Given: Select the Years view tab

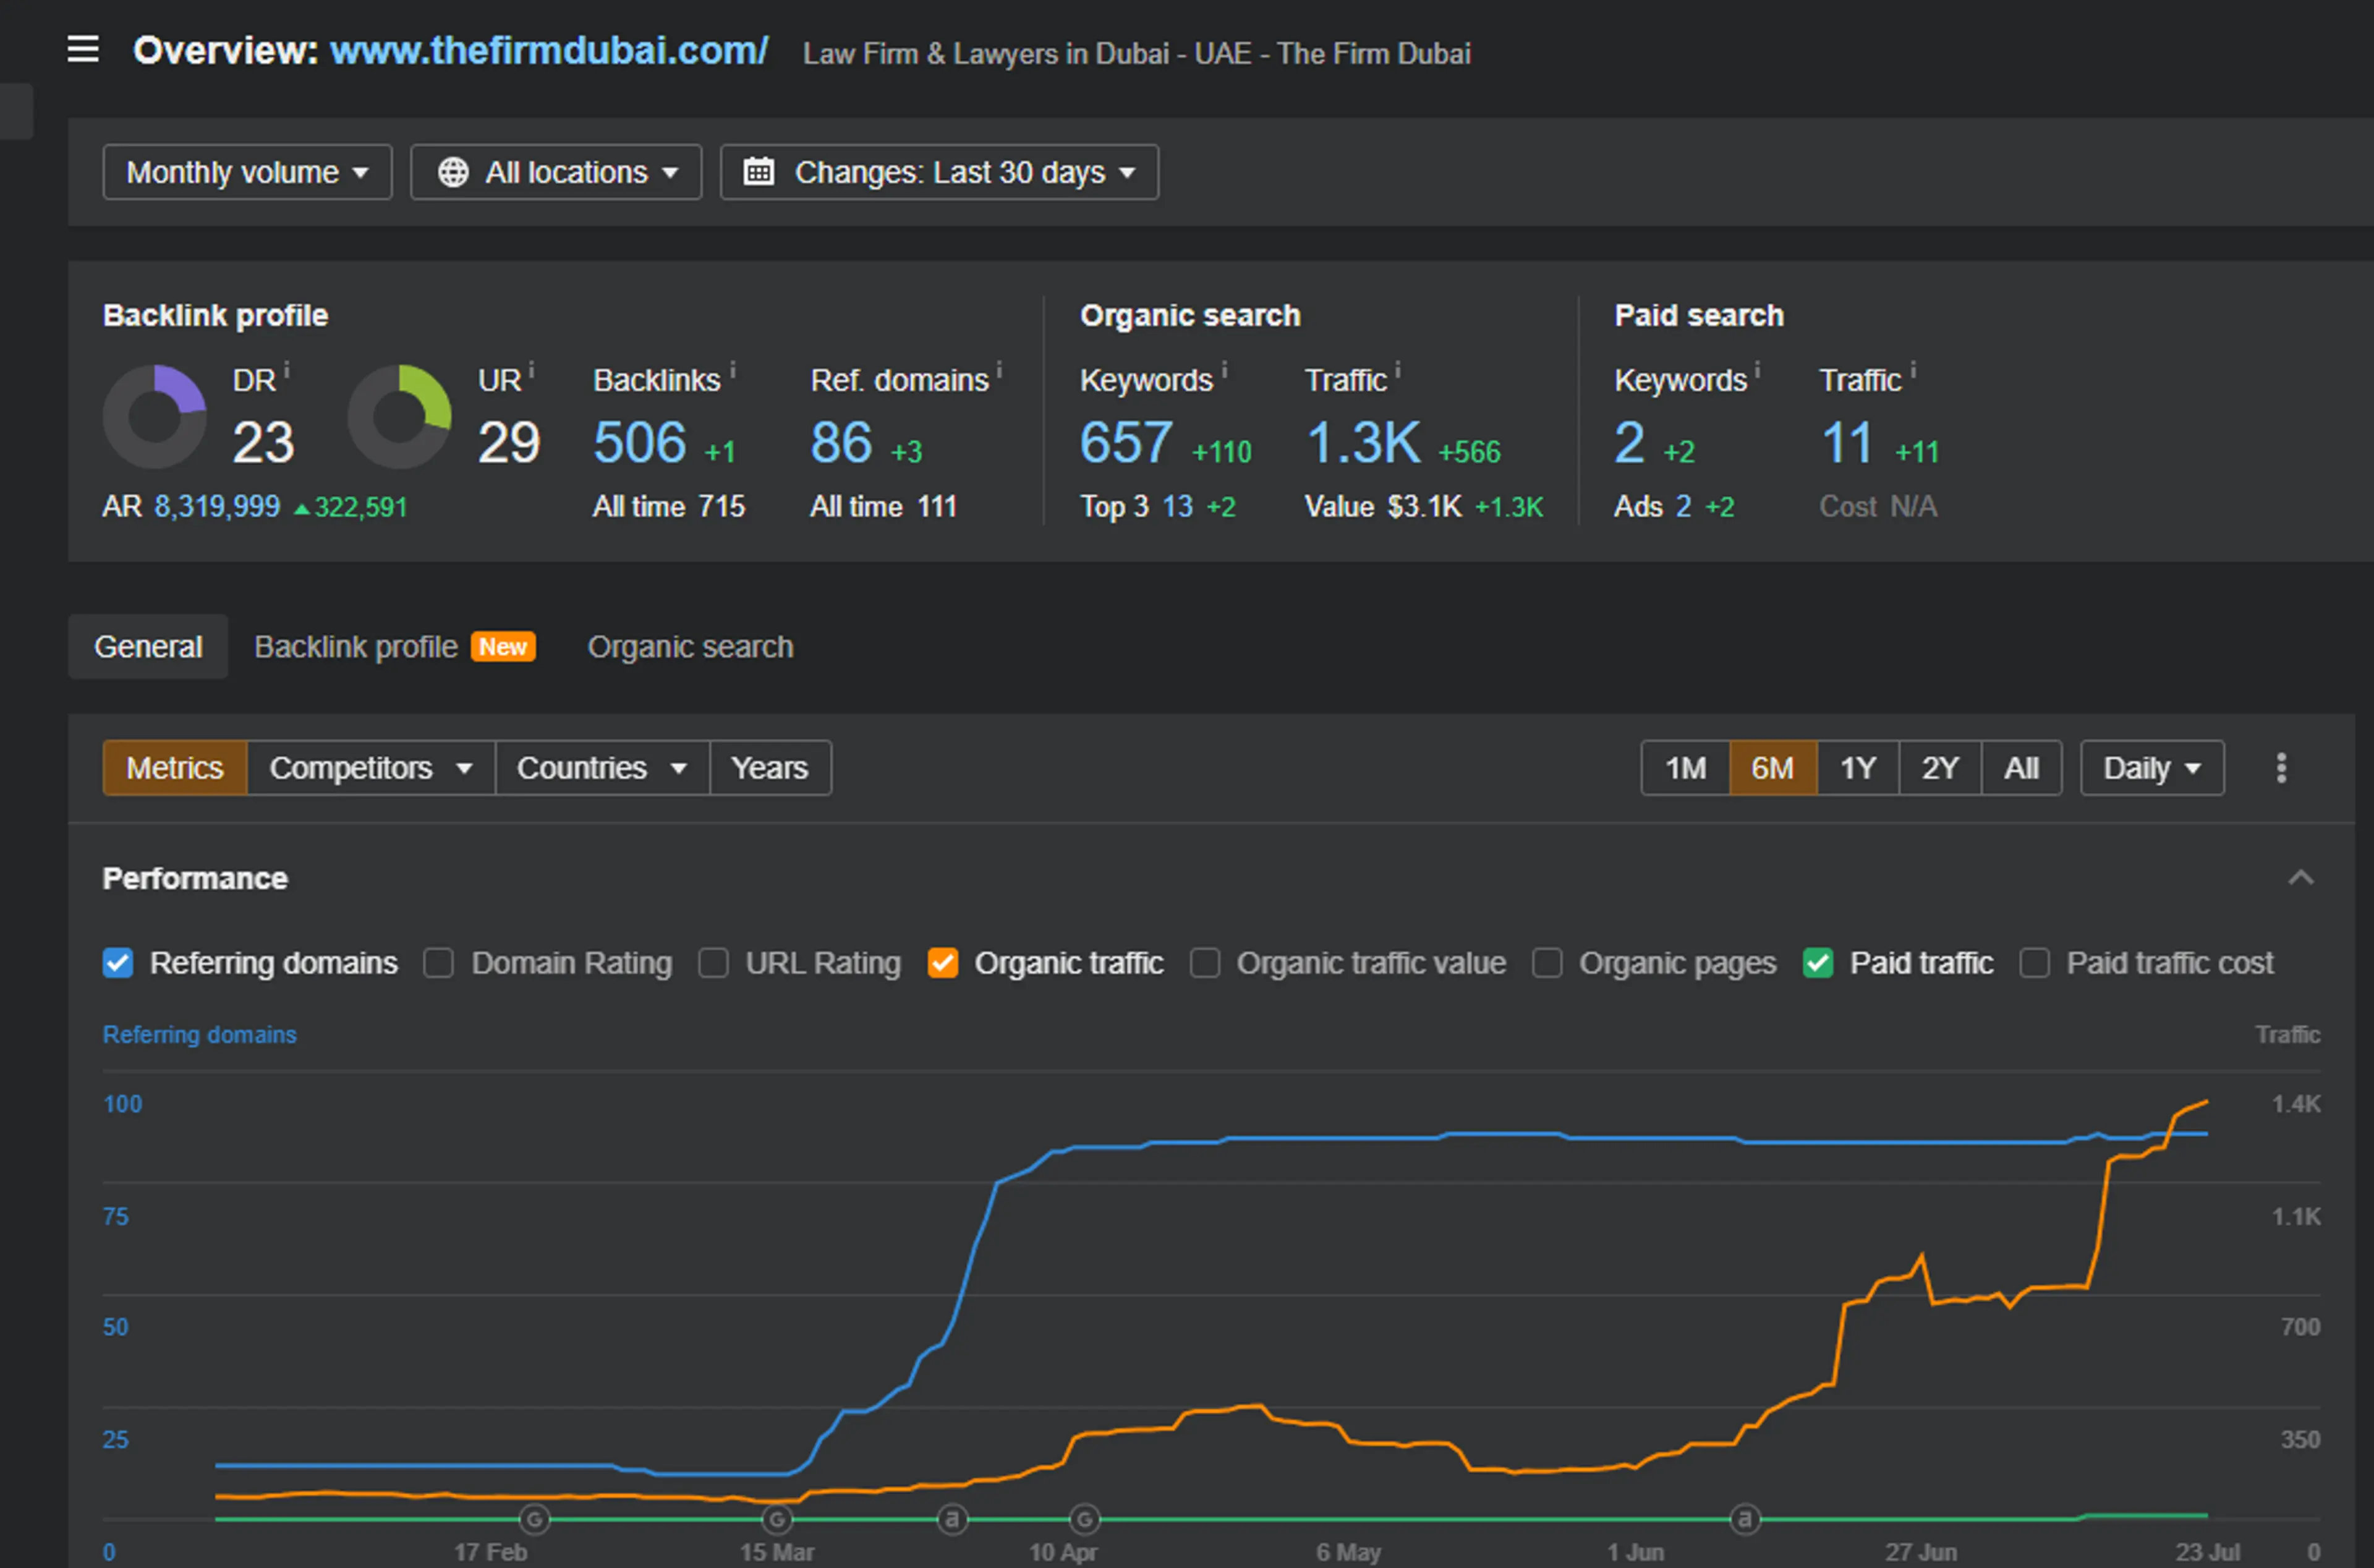Looking at the screenshot, I should click(770, 768).
